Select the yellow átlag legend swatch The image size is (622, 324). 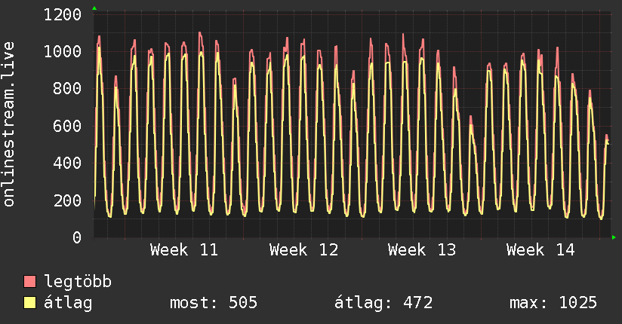[30, 303]
